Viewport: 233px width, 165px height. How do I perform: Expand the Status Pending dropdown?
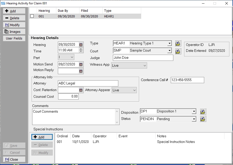pyautogui.click(x=194, y=119)
